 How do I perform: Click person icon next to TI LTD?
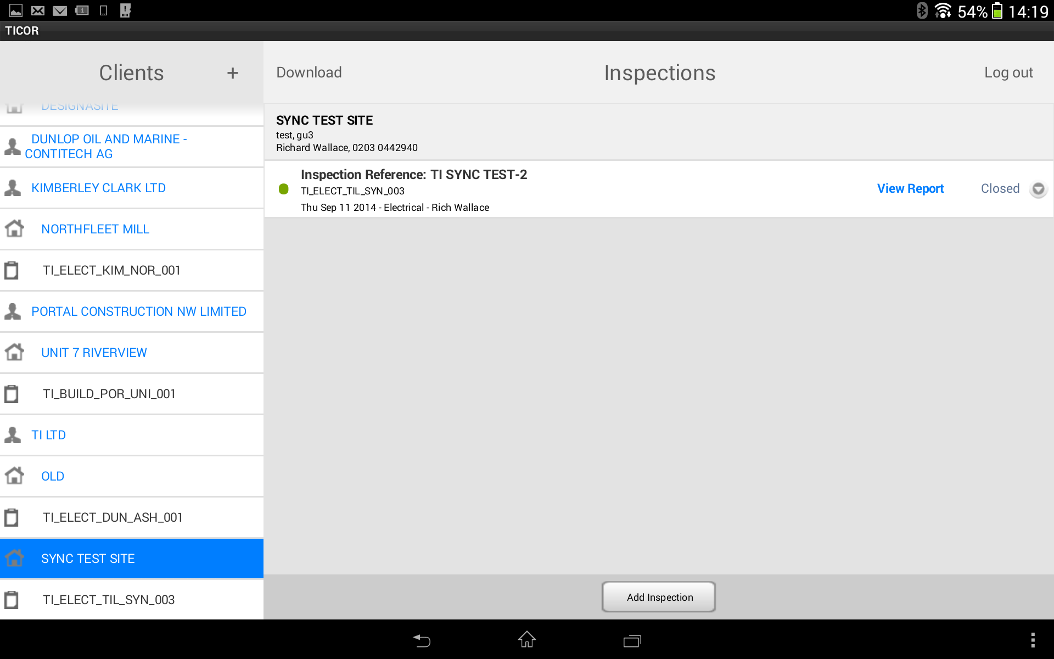[x=13, y=435]
